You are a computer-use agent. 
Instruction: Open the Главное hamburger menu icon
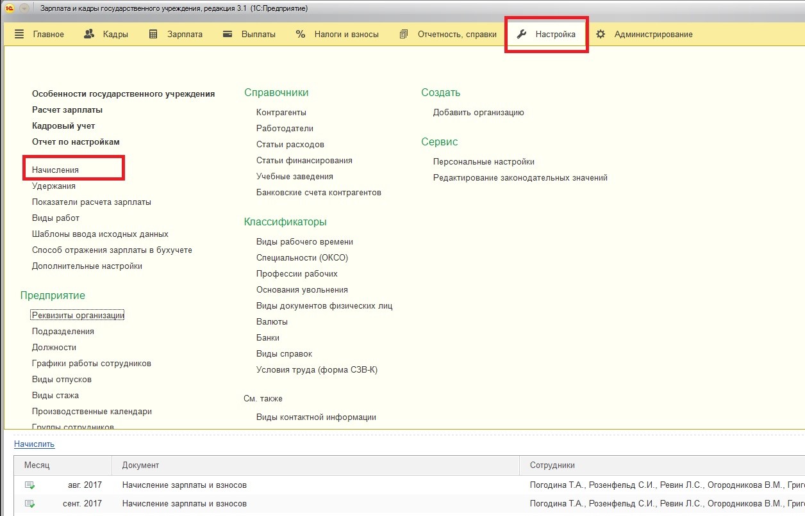point(19,34)
